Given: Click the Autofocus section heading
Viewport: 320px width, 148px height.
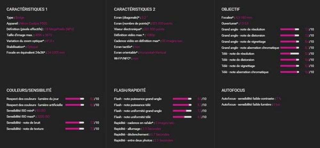Looking at the screenshot, I should click(233, 90).
